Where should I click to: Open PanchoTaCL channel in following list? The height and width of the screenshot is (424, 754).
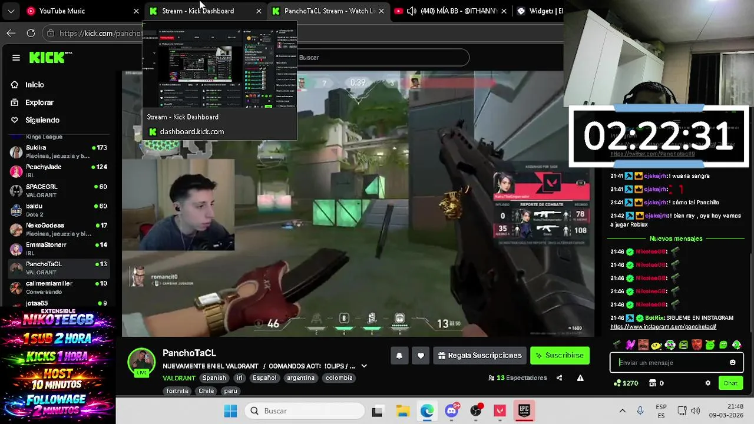pyautogui.click(x=59, y=268)
